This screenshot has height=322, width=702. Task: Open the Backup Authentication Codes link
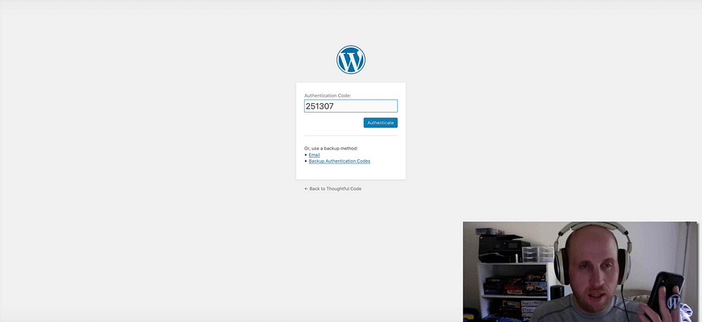click(x=340, y=161)
